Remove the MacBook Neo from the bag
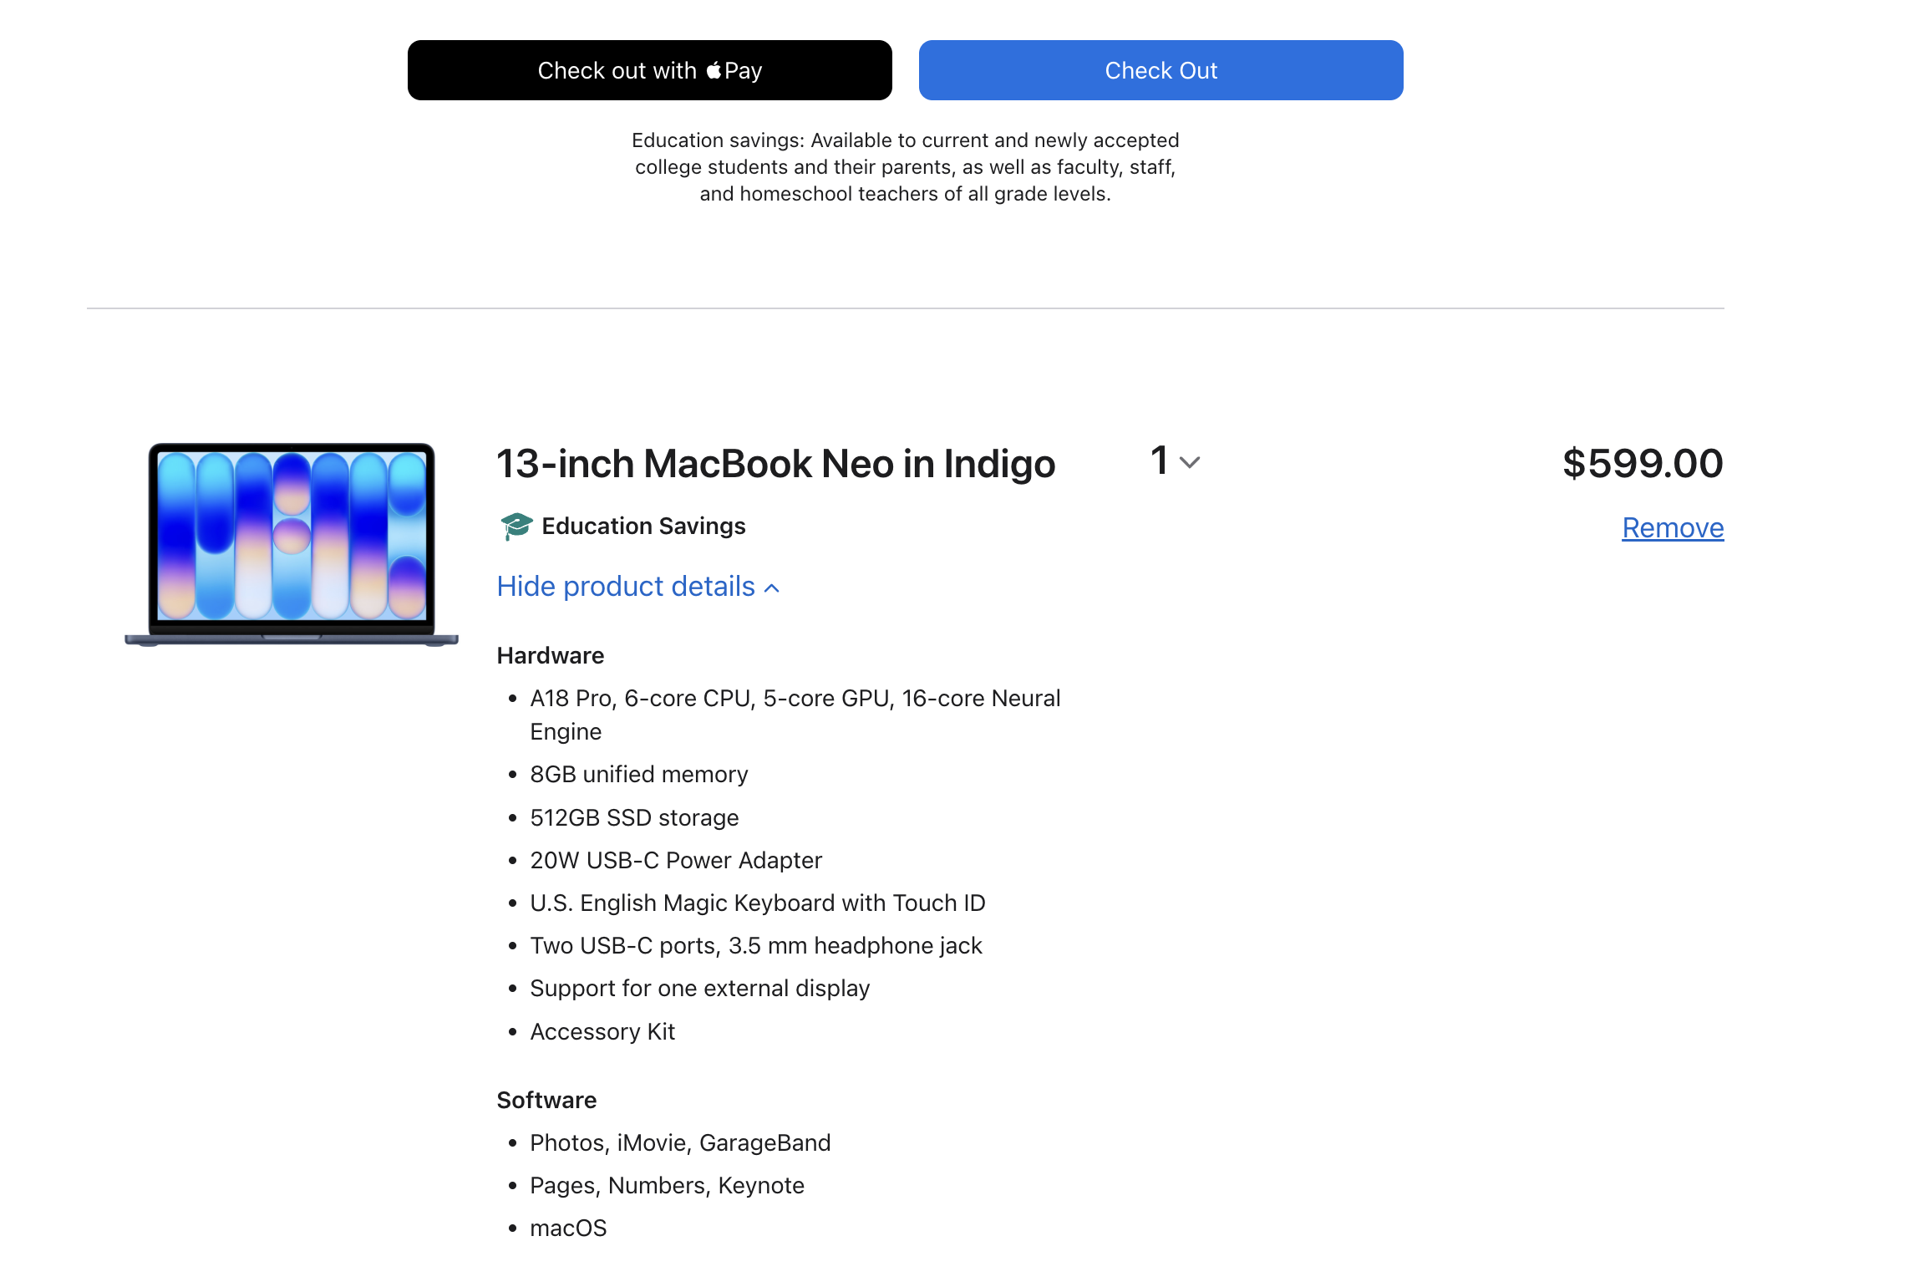Viewport: 1930px width, 1287px height. (1672, 528)
